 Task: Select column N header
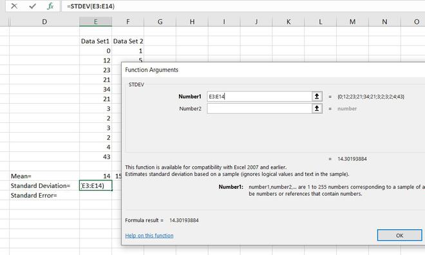coord(384,22)
